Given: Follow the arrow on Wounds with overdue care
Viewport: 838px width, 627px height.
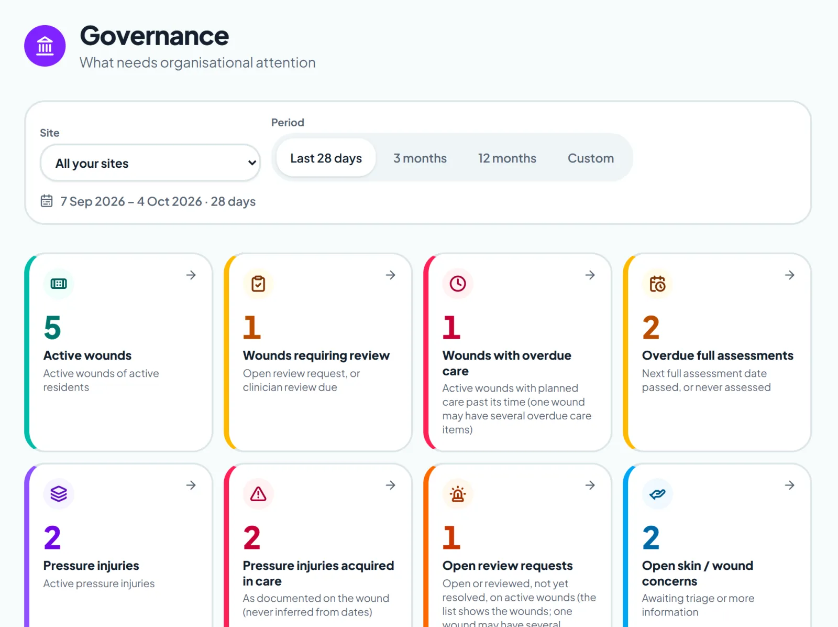Looking at the screenshot, I should [x=590, y=275].
